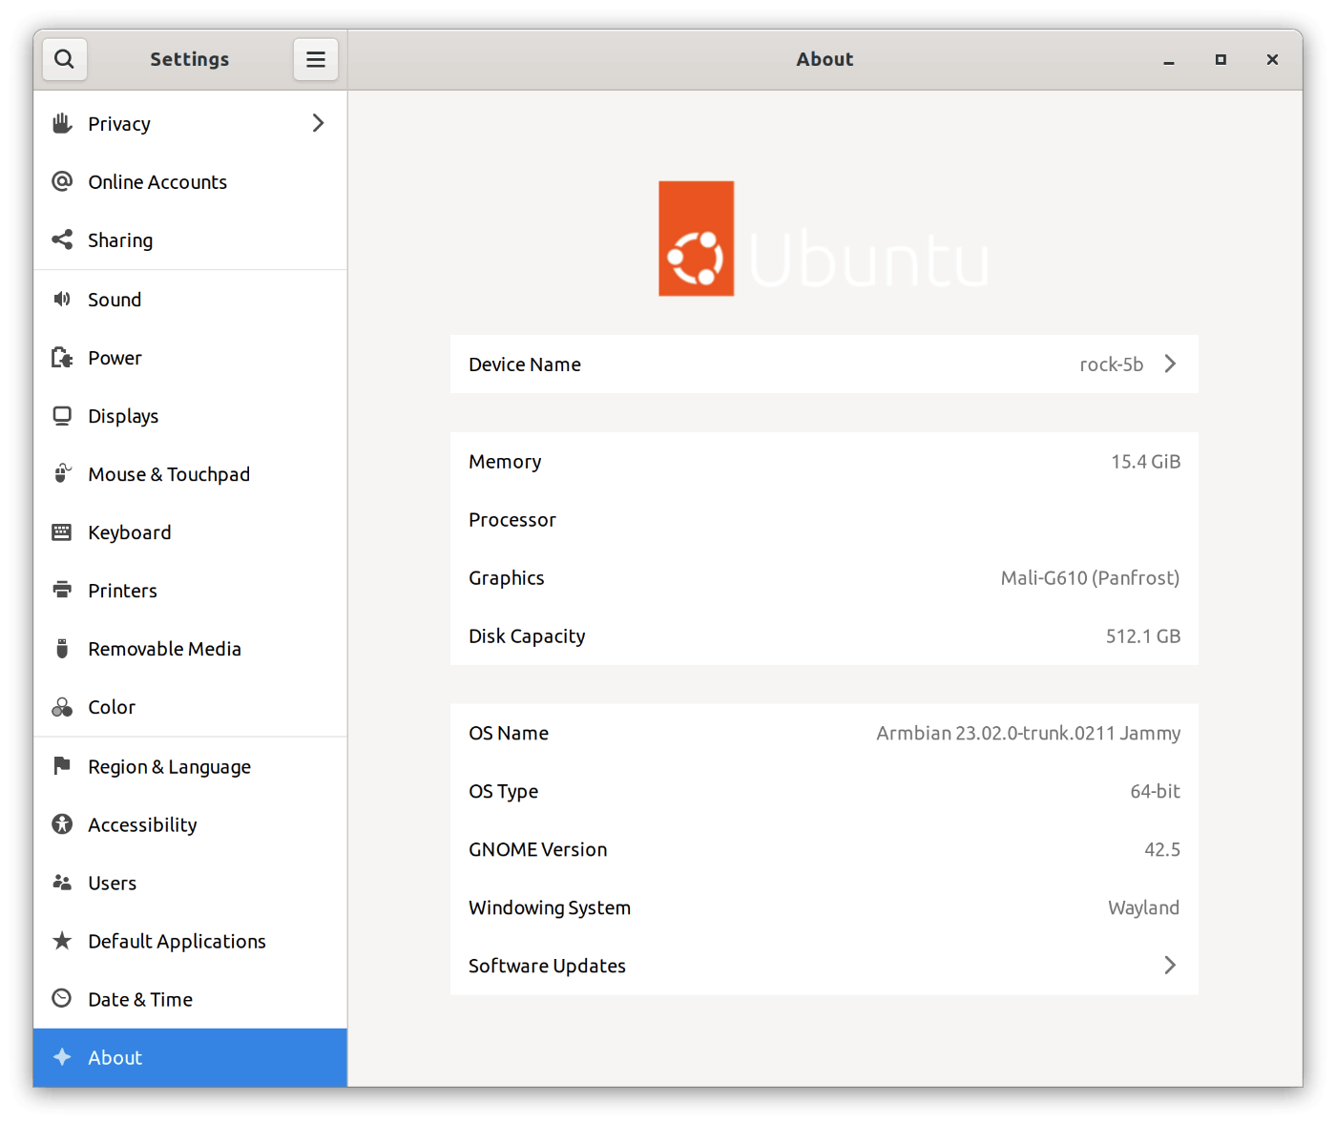The width and height of the screenshot is (1336, 1124).
Task: Open Accessibility settings
Action: click(190, 824)
